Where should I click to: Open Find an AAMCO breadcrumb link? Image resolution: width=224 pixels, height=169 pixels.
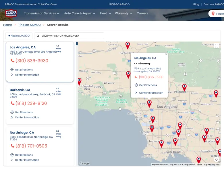point(29,25)
